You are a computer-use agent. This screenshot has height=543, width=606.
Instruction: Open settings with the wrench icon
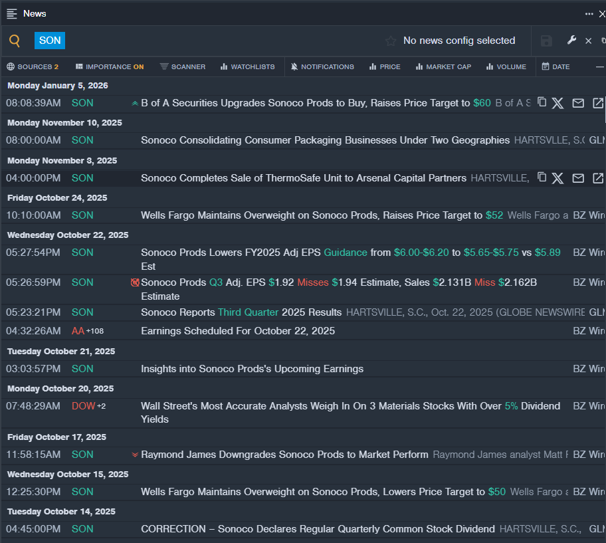[571, 41]
